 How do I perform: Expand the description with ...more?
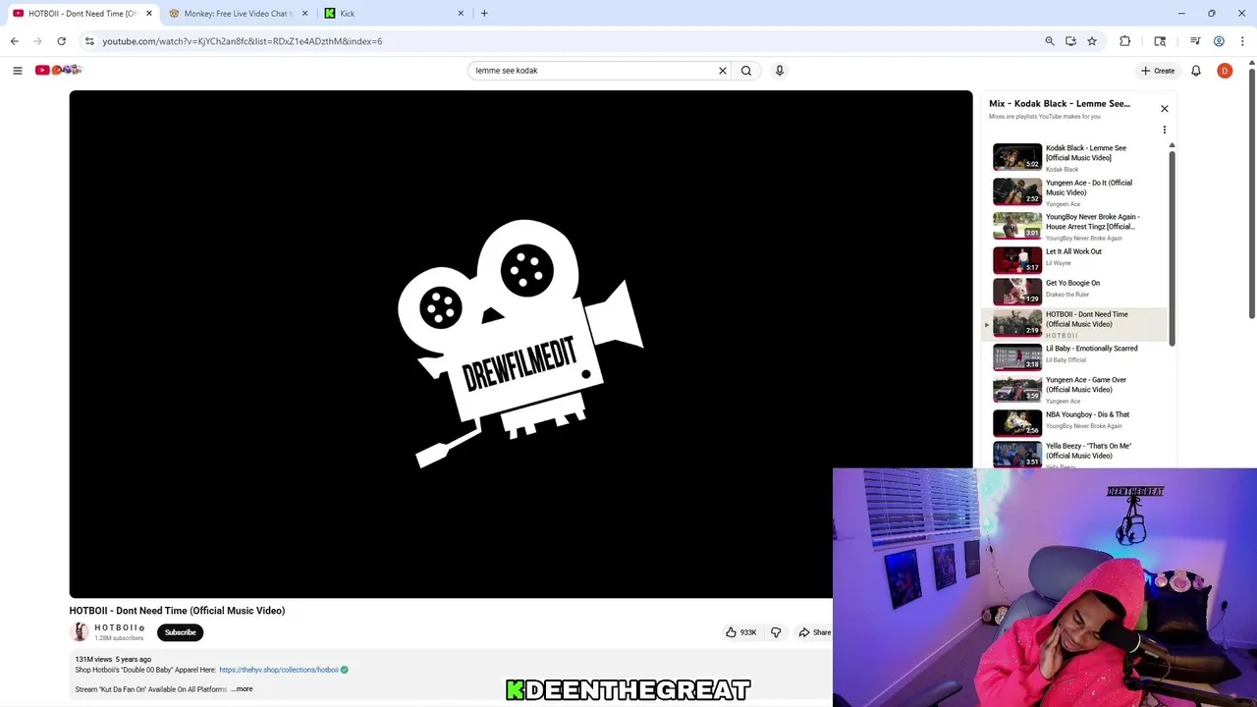[x=243, y=689]
